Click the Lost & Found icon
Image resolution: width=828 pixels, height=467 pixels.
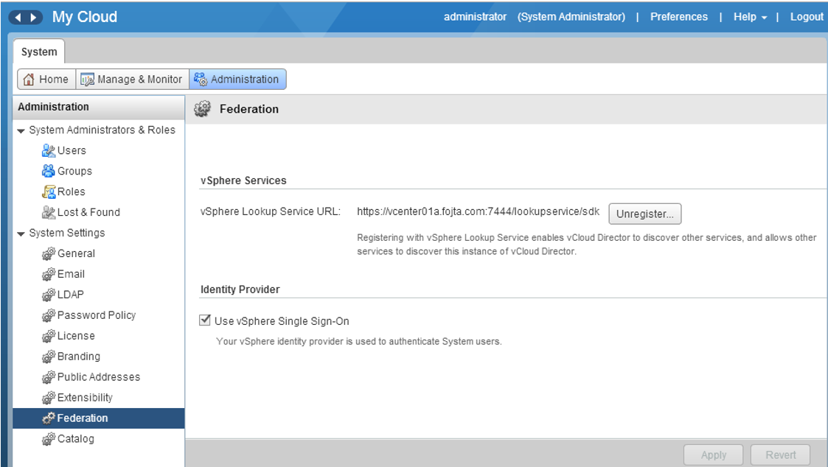click(49, 213)
